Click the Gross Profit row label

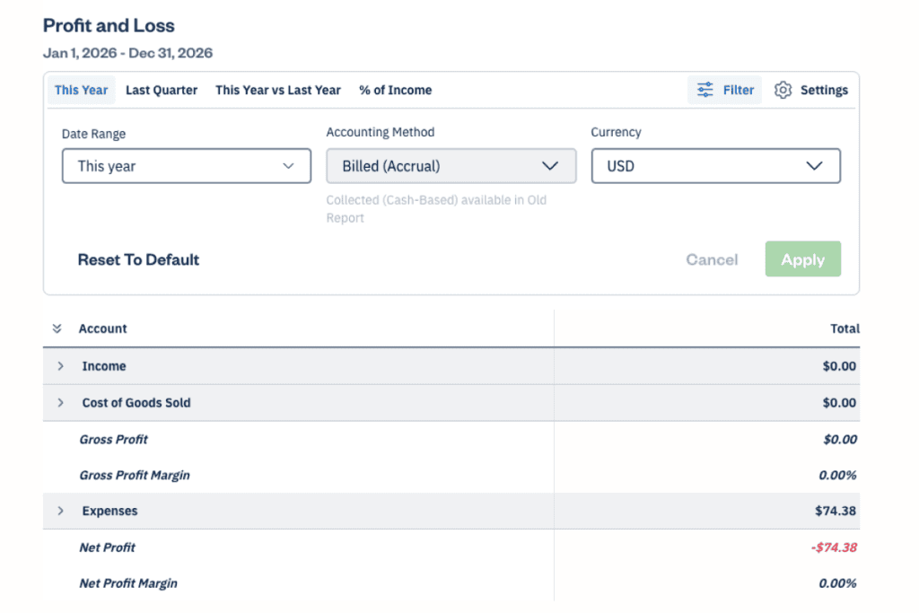point(114,440)
